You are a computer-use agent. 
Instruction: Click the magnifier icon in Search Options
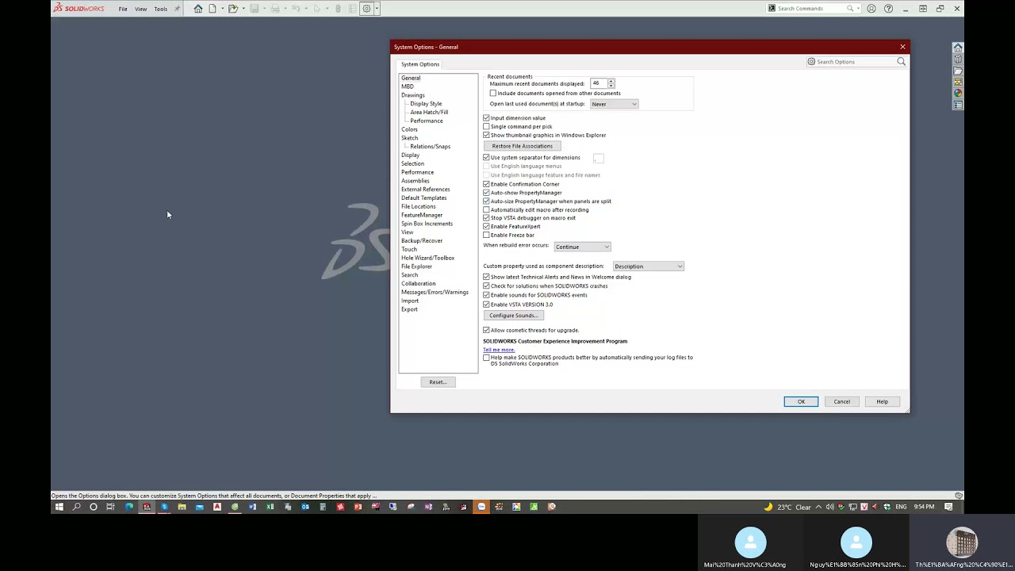[x=902, y=62]
